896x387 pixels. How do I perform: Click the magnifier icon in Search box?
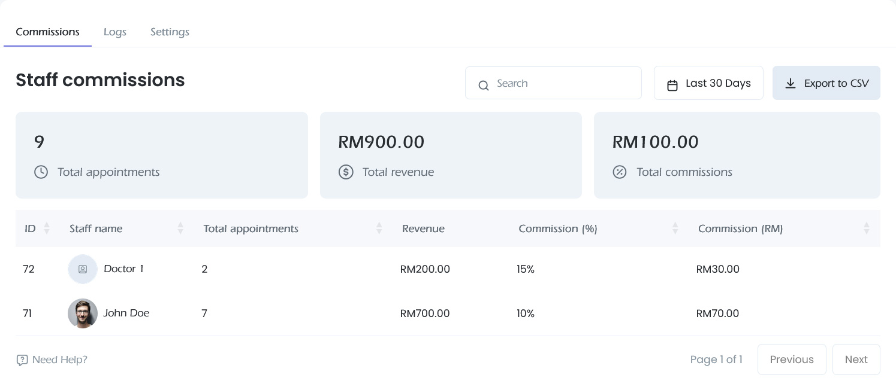483,85
